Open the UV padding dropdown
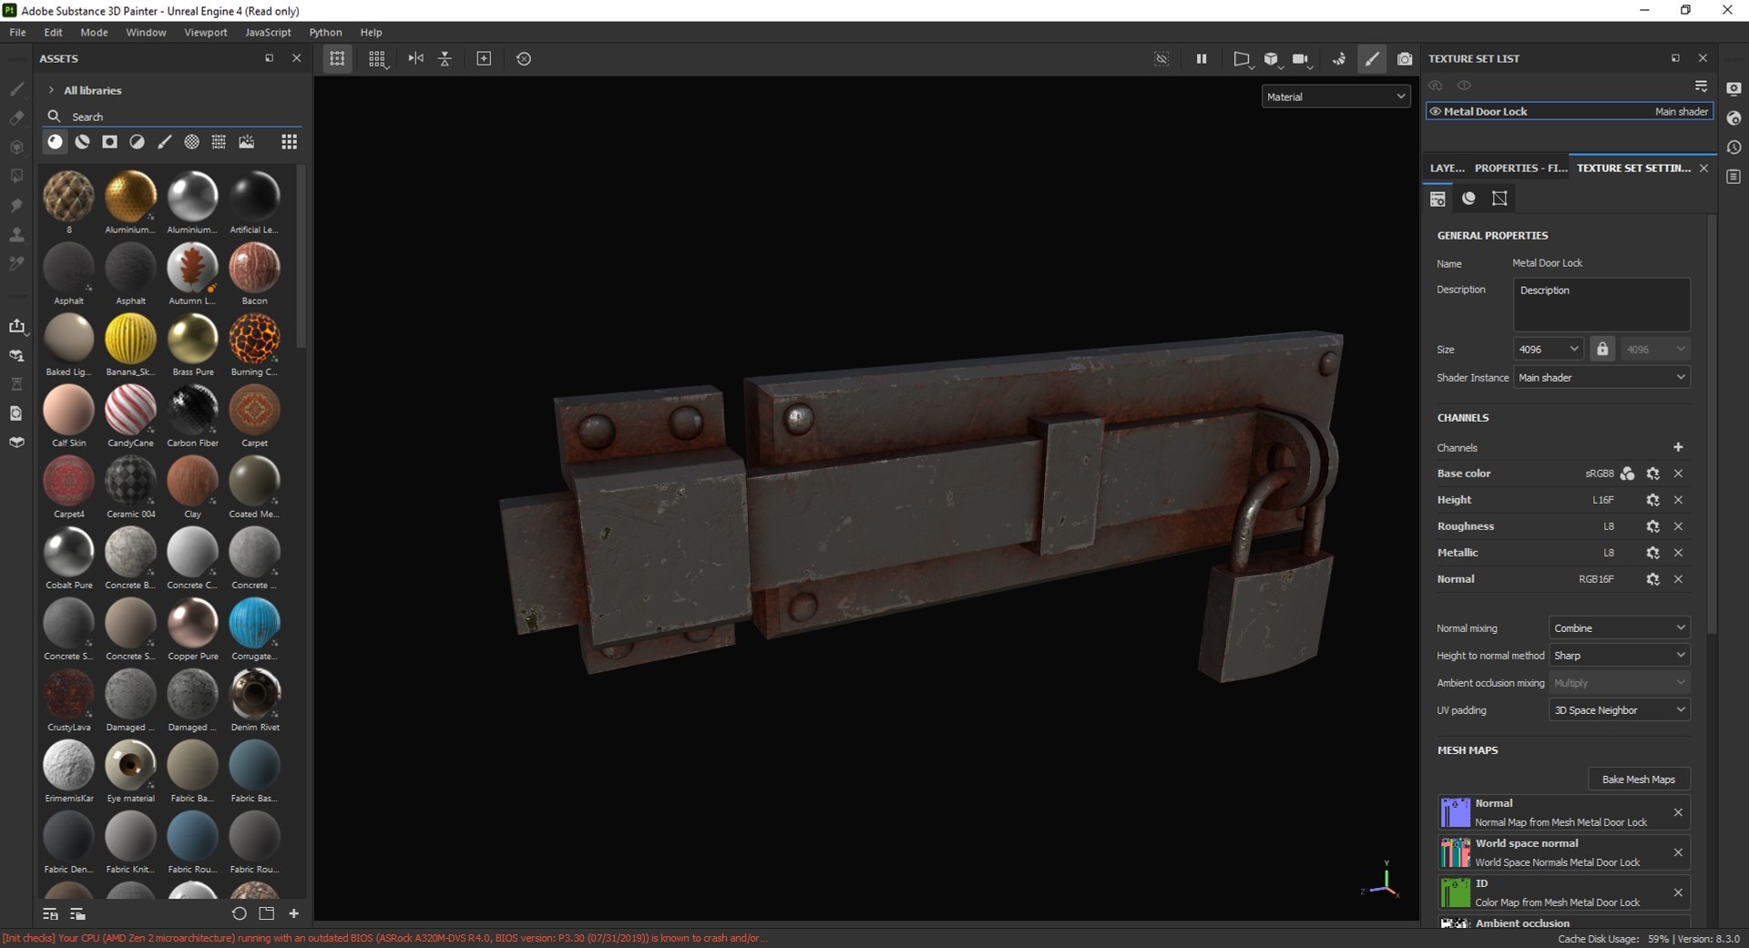The height and width of the screenshot is (948, 1749). (1619, 709)
